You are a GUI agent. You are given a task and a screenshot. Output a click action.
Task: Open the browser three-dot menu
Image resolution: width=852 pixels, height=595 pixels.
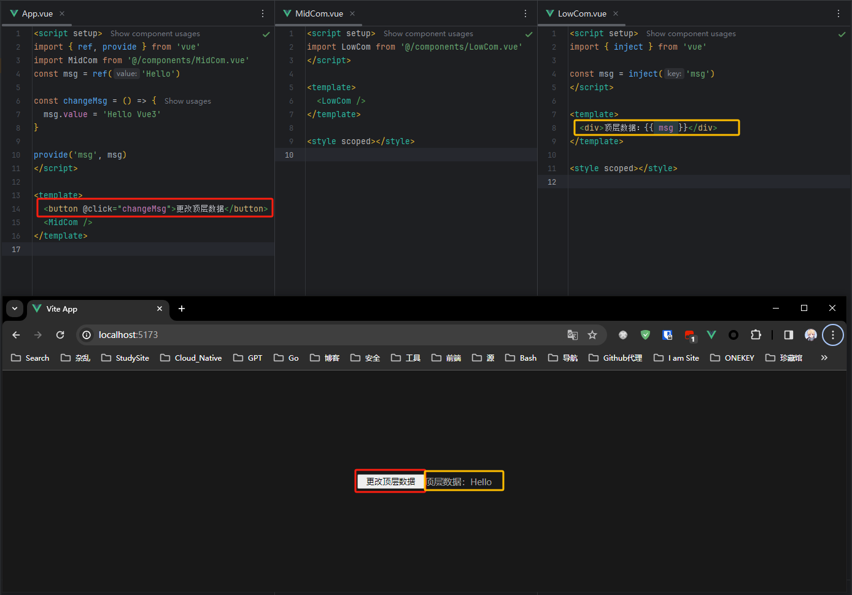833,335
